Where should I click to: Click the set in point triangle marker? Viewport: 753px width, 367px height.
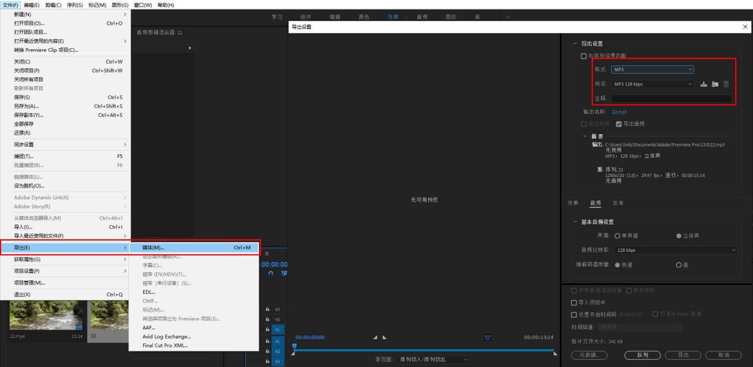click(x=375, y=337)
